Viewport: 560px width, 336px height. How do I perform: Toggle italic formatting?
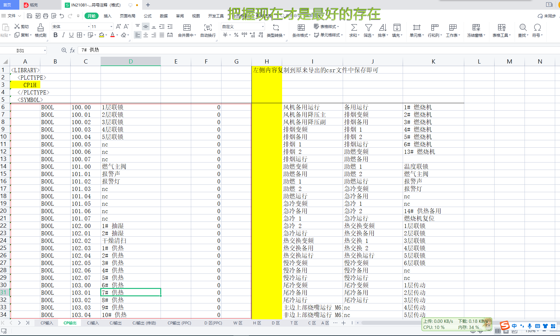[x=63, y=35]
